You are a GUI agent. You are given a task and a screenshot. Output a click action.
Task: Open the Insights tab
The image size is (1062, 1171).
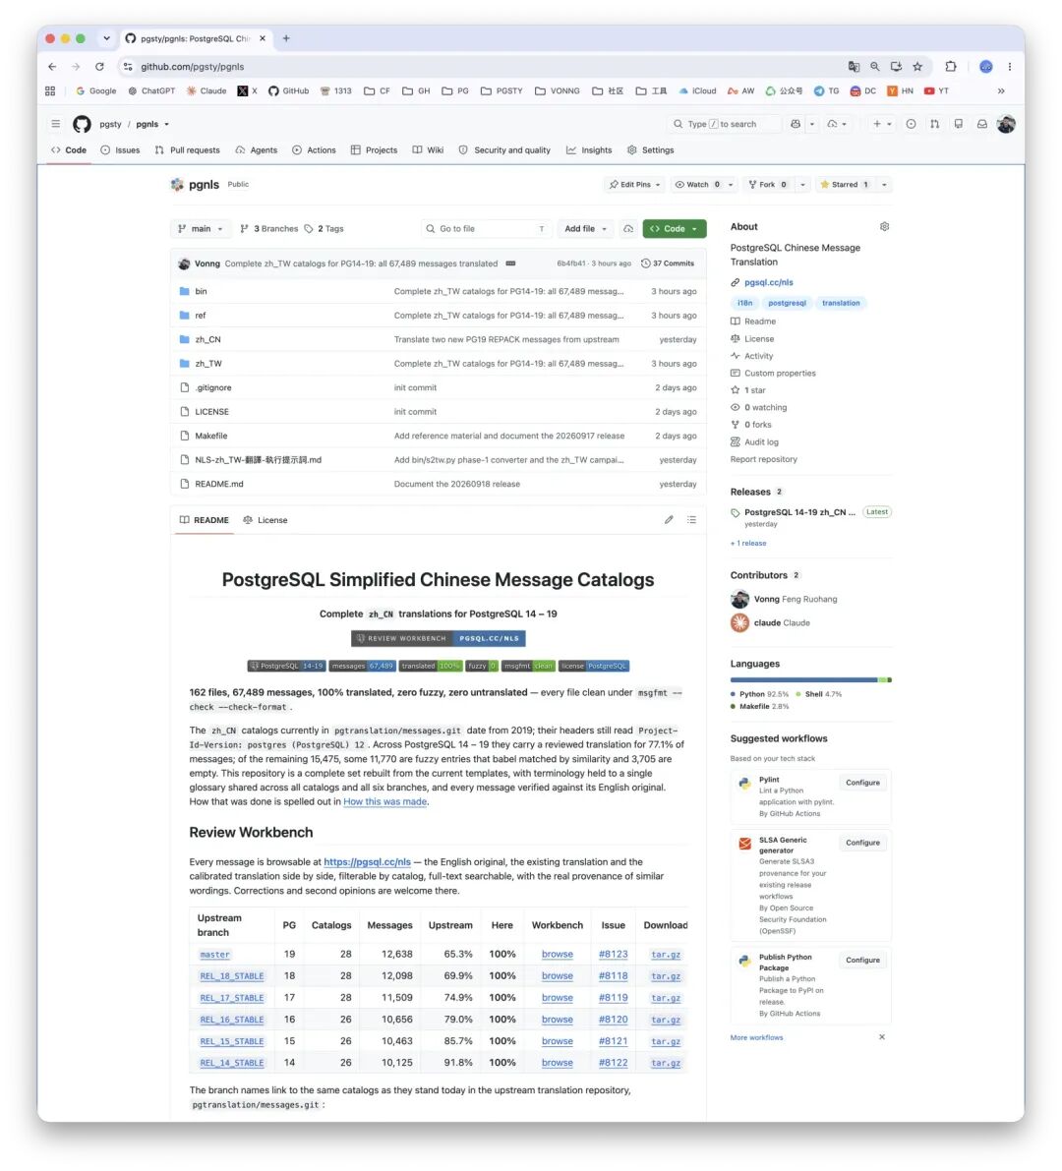pos(589,150)
